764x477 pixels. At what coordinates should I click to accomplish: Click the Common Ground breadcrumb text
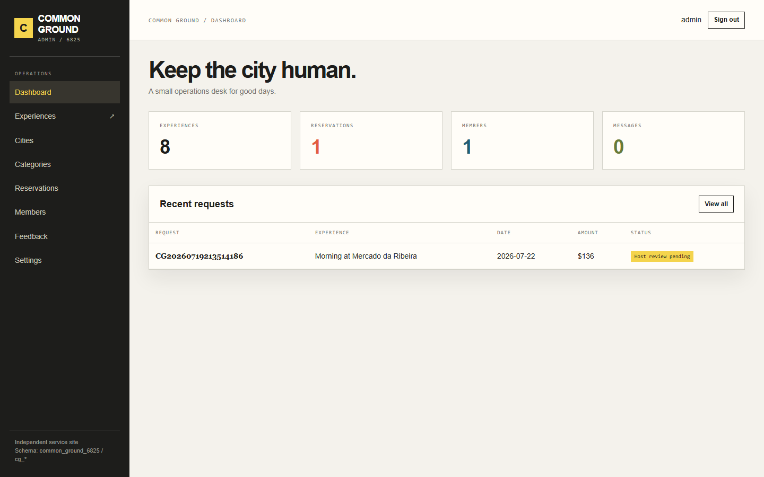click(174, 21)
